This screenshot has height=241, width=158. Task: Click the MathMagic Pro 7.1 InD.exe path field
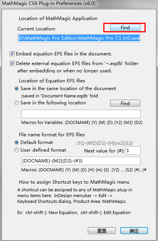pyautogui.click(x=79, y=38)
